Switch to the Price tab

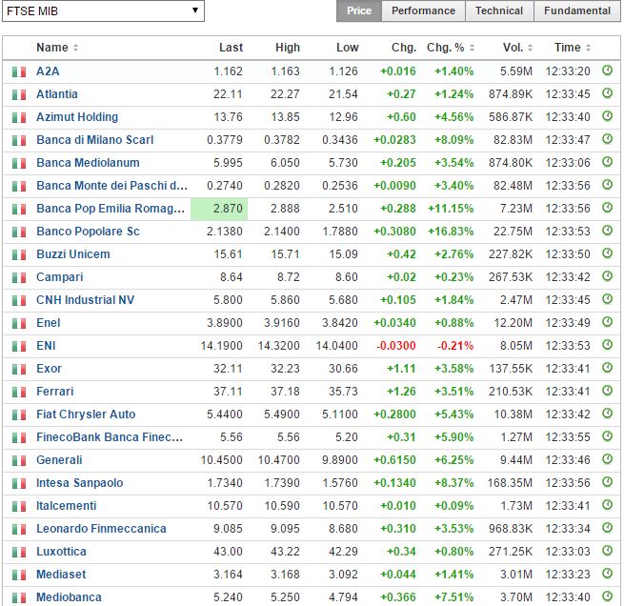coord(359,10)
